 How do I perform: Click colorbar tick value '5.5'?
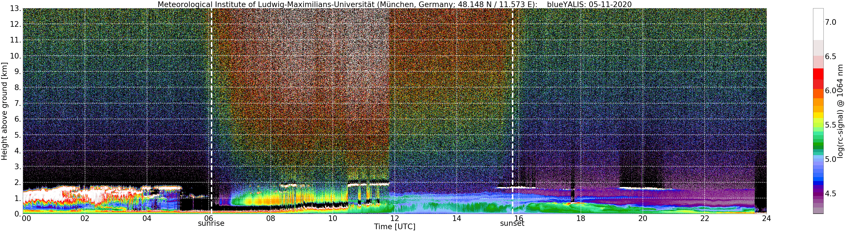[830, 125]
